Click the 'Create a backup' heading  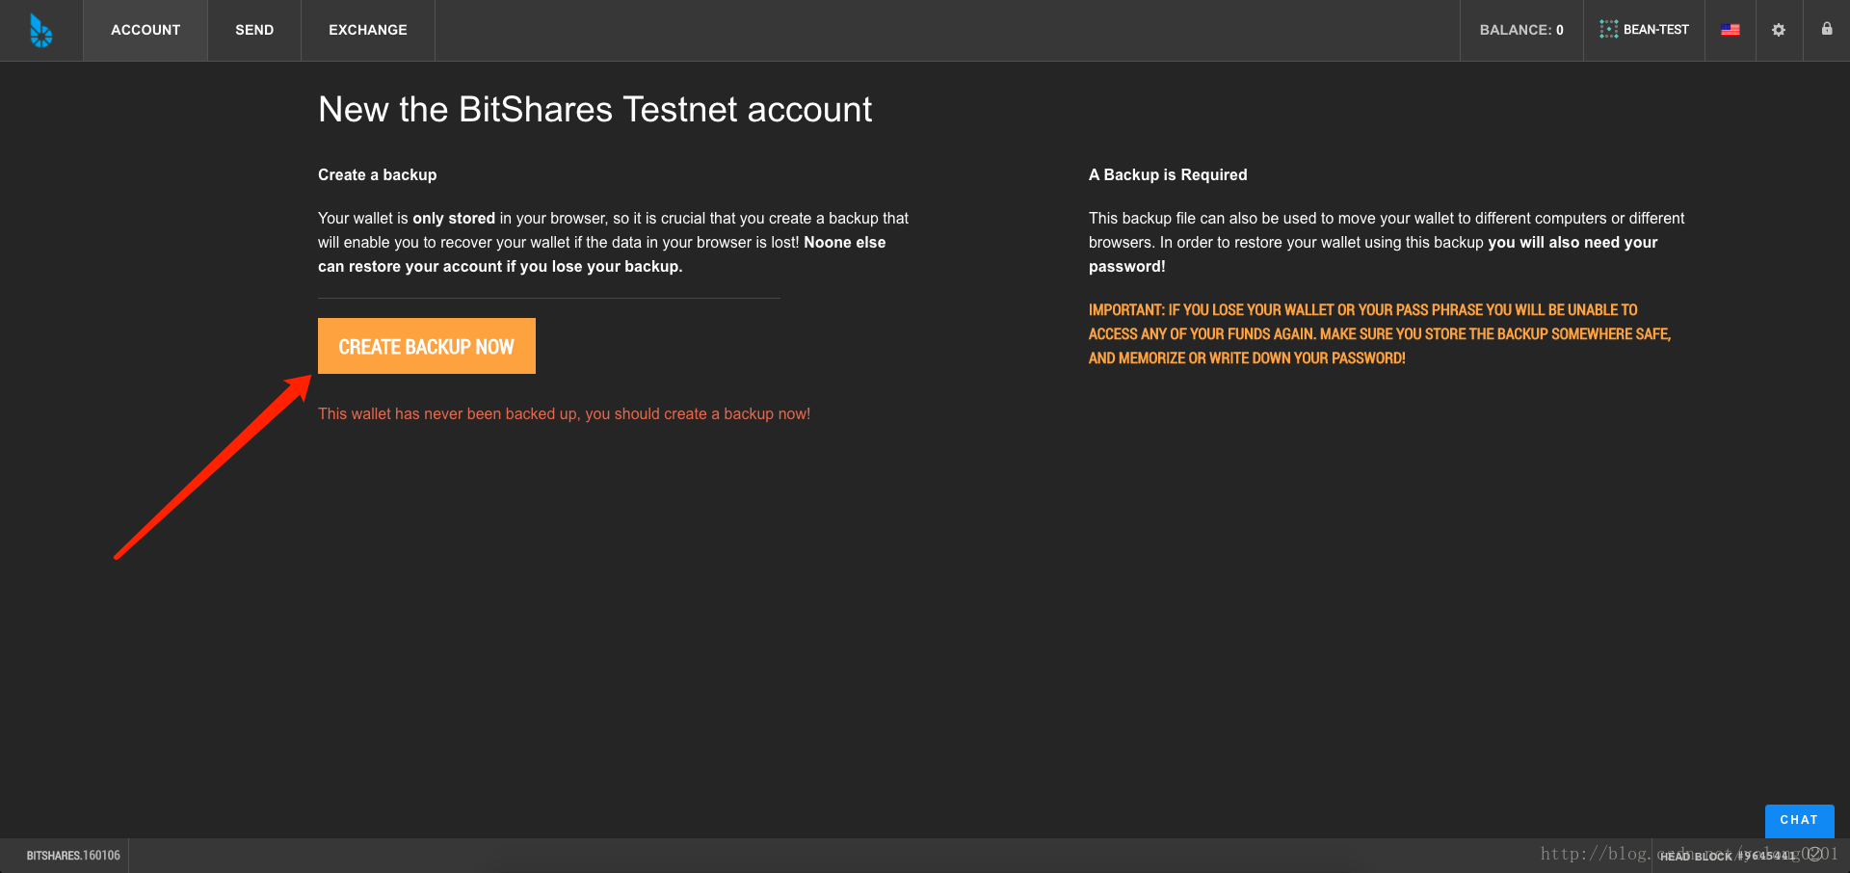(x=377, y=174)
